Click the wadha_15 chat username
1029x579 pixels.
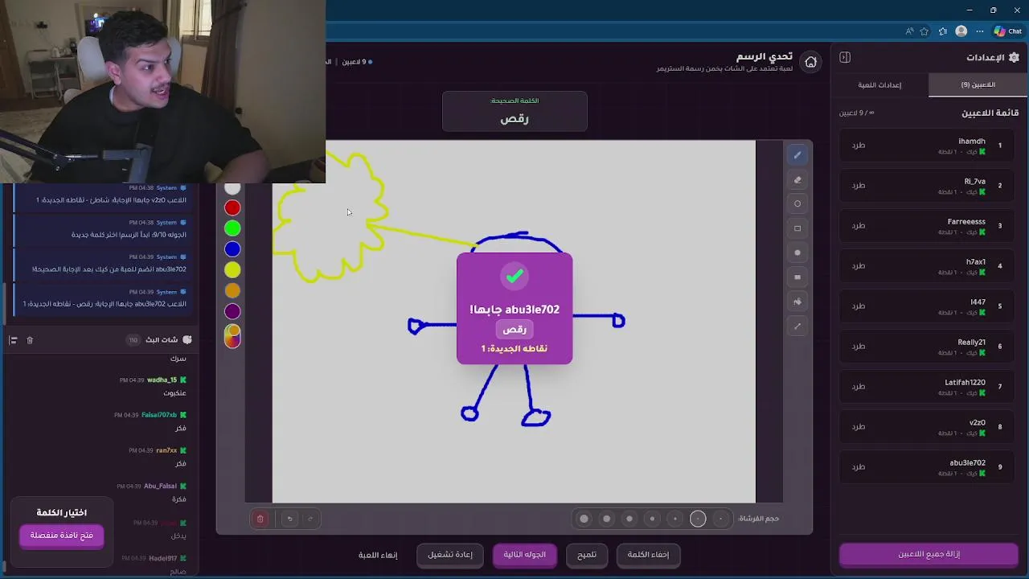point(162,380)
